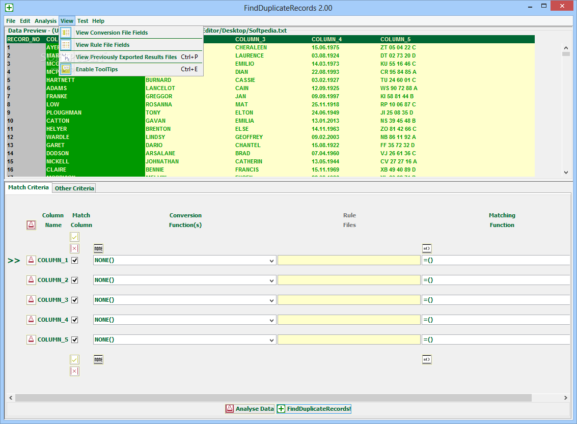Toggle the COLUMN_4 match checkbox
The width and height of the screenshot is (577, 424).
[75, 320]
